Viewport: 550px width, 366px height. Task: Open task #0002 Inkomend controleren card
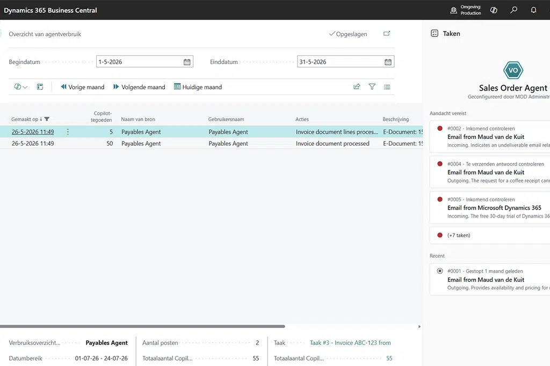(x=490, y=137)
